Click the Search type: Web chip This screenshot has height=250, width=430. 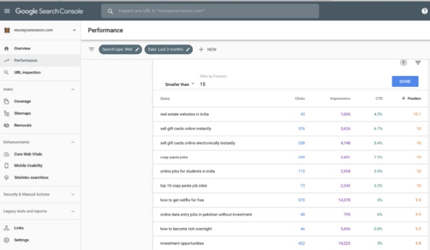click(x=120, y=50)
